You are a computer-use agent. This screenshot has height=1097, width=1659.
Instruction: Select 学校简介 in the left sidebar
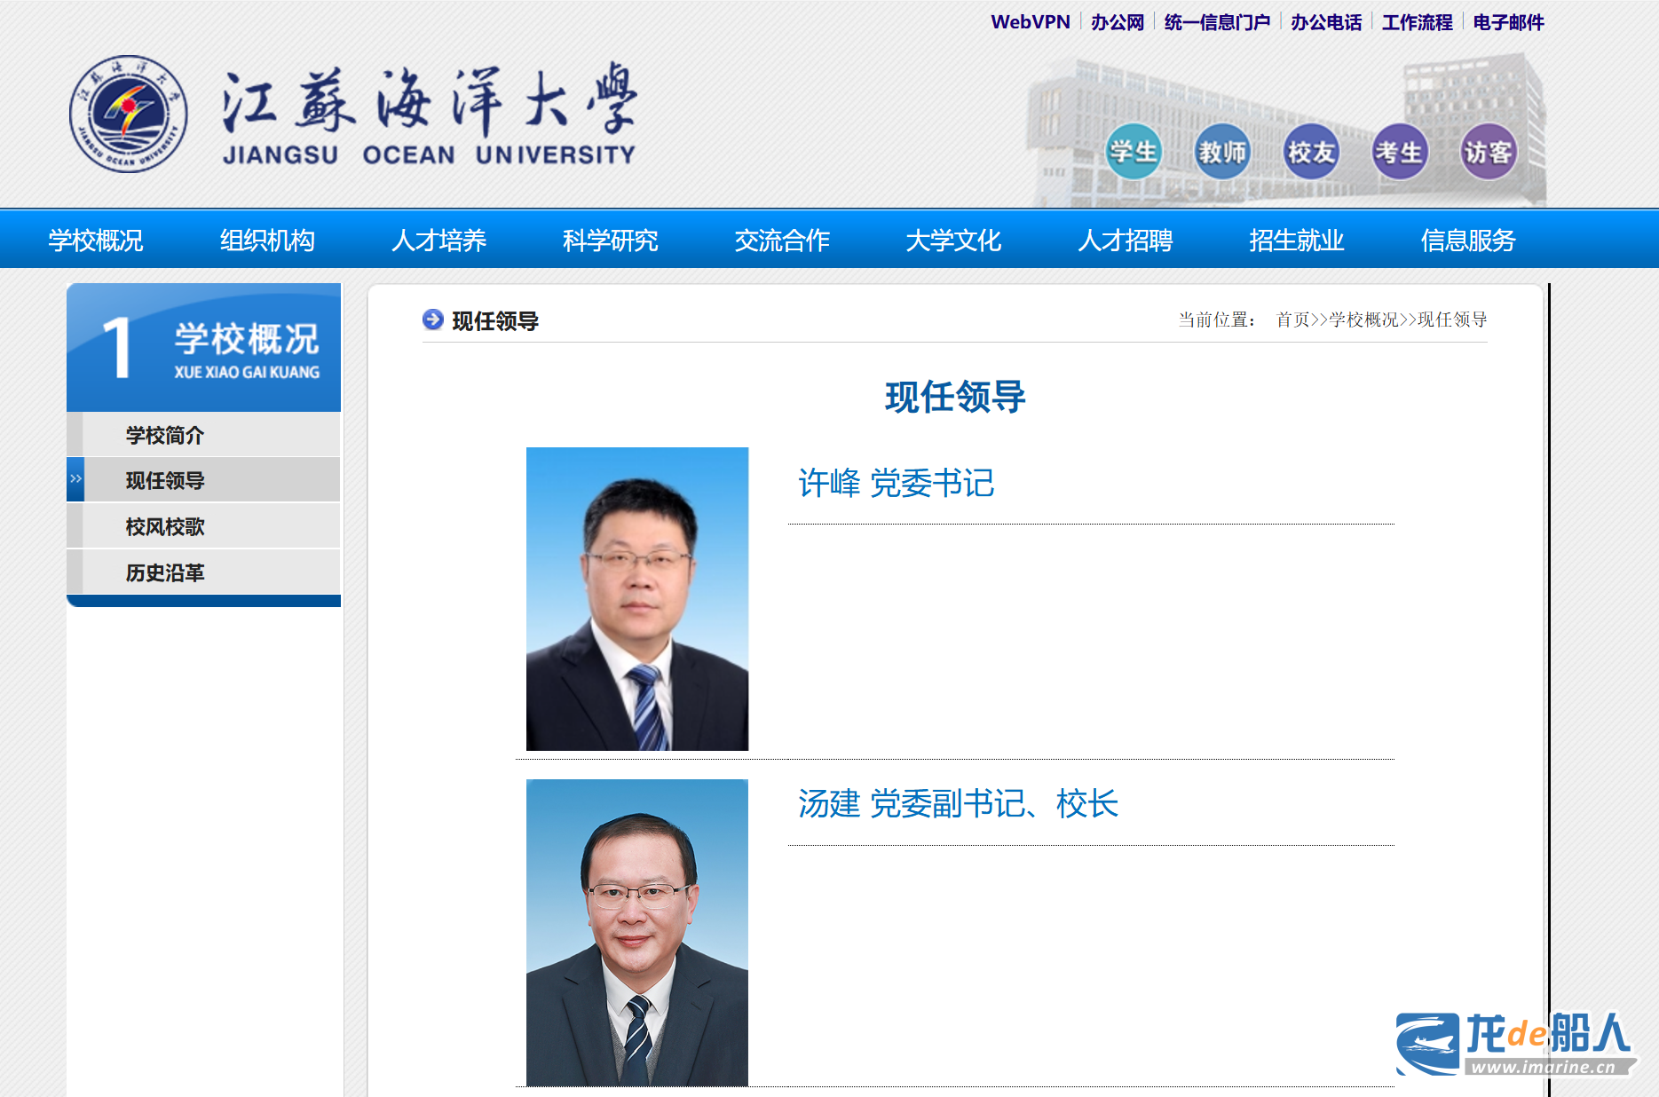(165, 435)
